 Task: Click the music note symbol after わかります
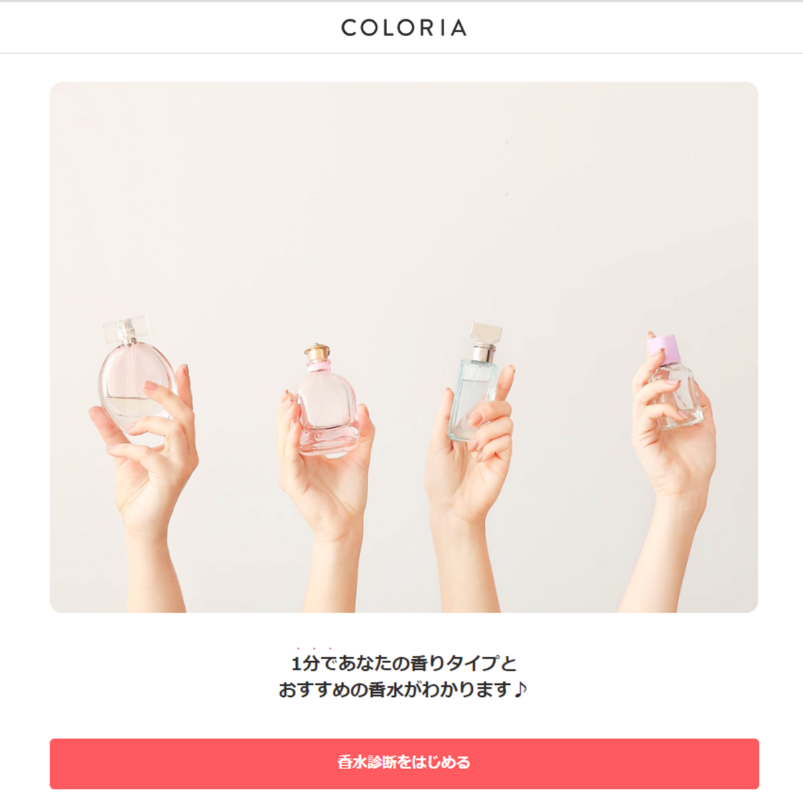tap(520, 689)
